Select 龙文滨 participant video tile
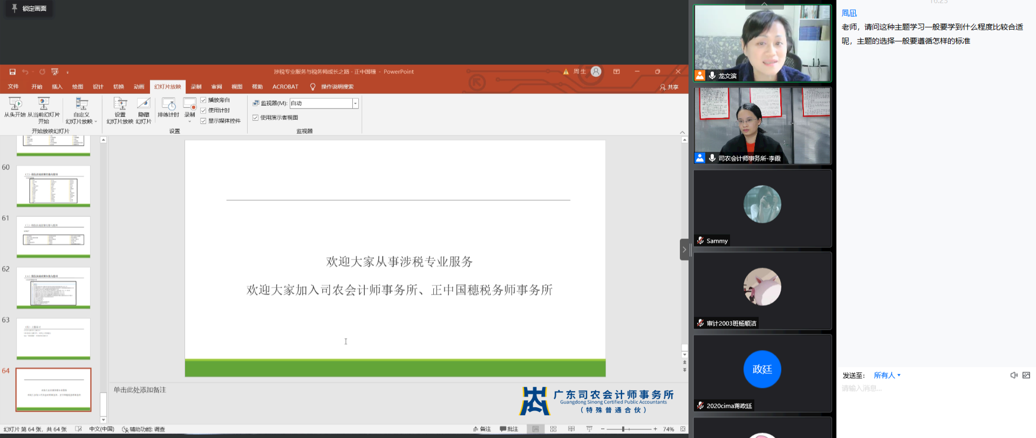 [x=762, y=43]
